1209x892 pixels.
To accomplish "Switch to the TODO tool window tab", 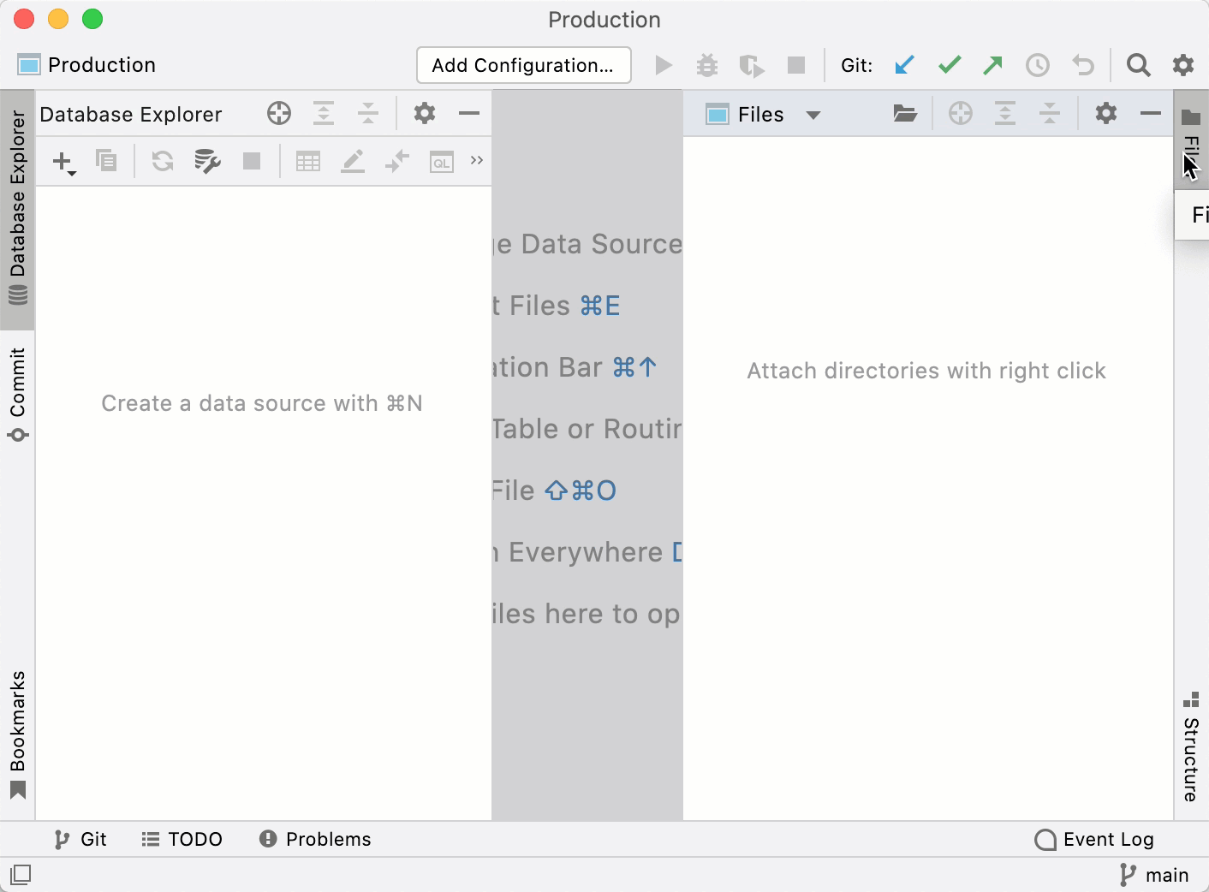I will pos(182,839).
